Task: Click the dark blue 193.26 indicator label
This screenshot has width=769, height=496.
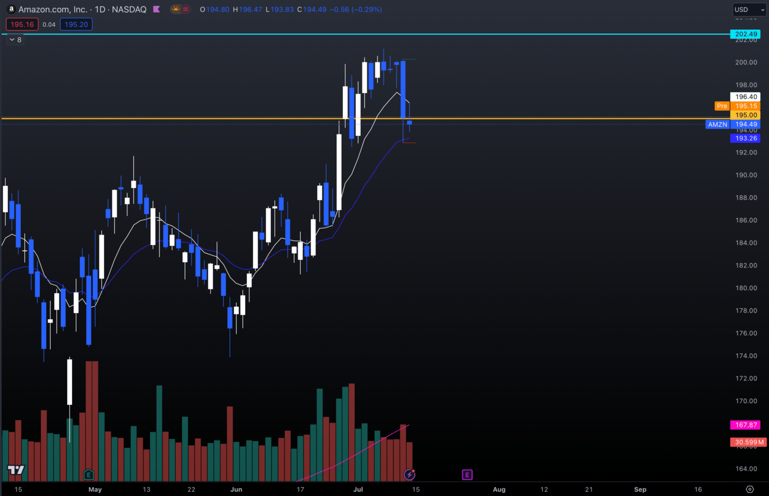Action: [746, 138]
